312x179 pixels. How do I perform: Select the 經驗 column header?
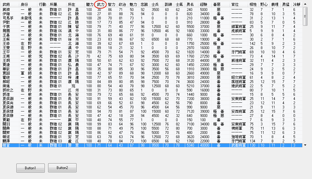204,5
